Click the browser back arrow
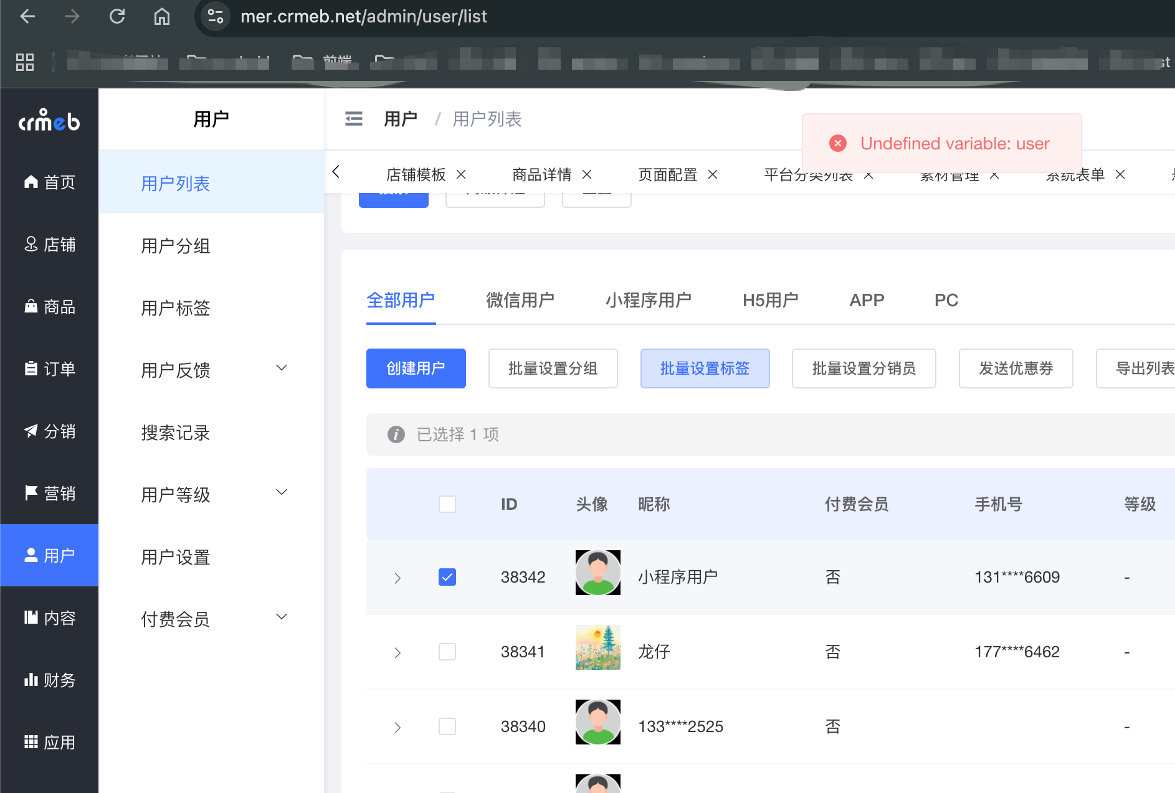This screenshot has height=793, width=1175. coord(27,16)
